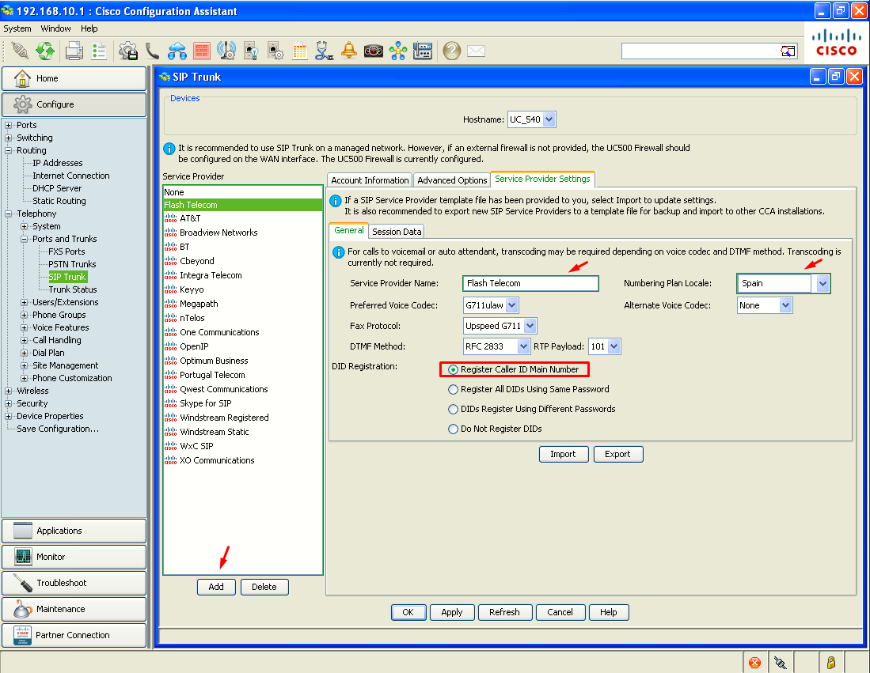Open the Window menu
This screenshot has width=870, height=673.
pyautogui.click(x=55, y=28)
